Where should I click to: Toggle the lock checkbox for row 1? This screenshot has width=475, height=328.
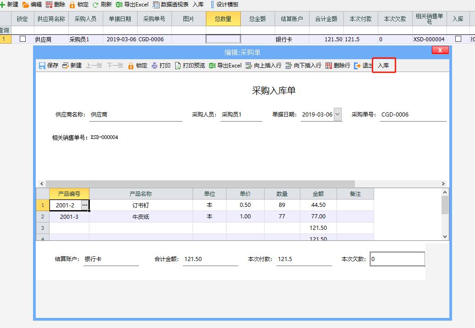pos(22,39)
